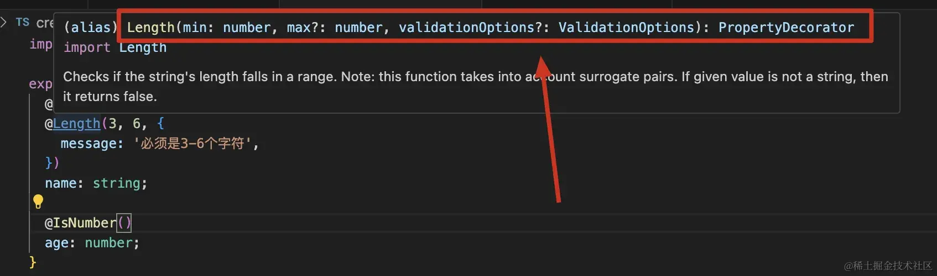Viewport: 937px width, 276px height.
Task: Click the min: number parameter in tooltip
Action: tap(227, 27)
